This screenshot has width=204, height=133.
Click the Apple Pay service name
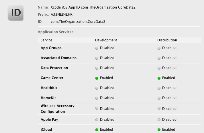point(50,120)
